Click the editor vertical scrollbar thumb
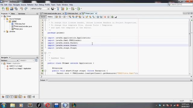193x108 pixels. coord(190,34)
